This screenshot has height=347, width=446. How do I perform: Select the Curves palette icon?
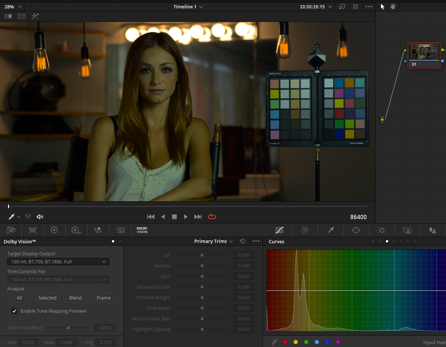point(279,230)
